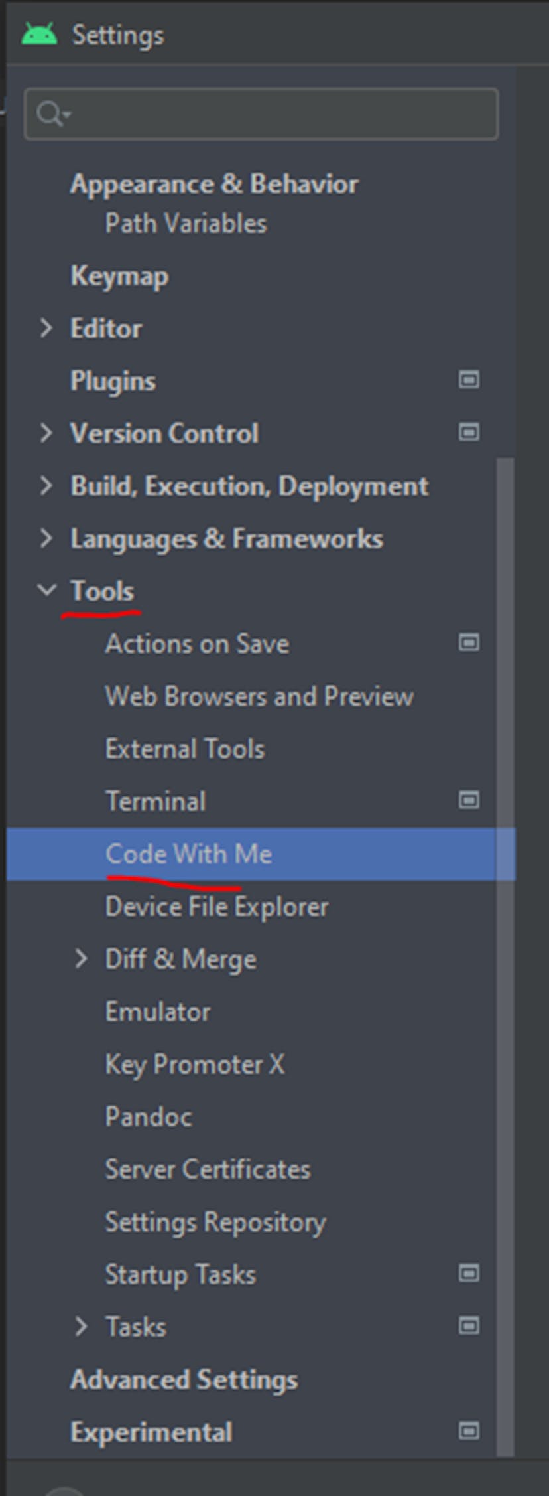Open the Keymap settings page

pos(119,275)
